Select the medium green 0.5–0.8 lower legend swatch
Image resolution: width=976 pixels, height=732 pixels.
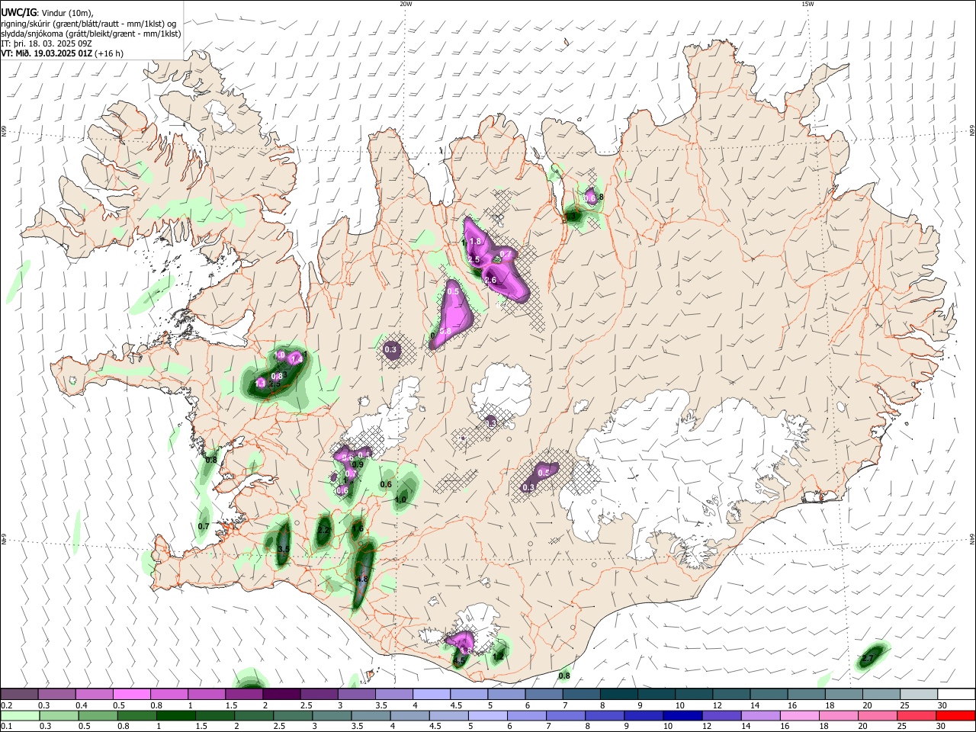(x=136, y=715)
